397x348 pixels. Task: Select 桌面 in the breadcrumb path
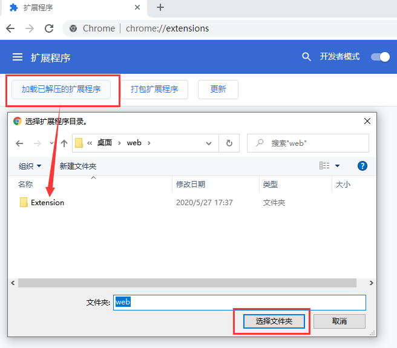pyautogui.click(x=105, y=143)
